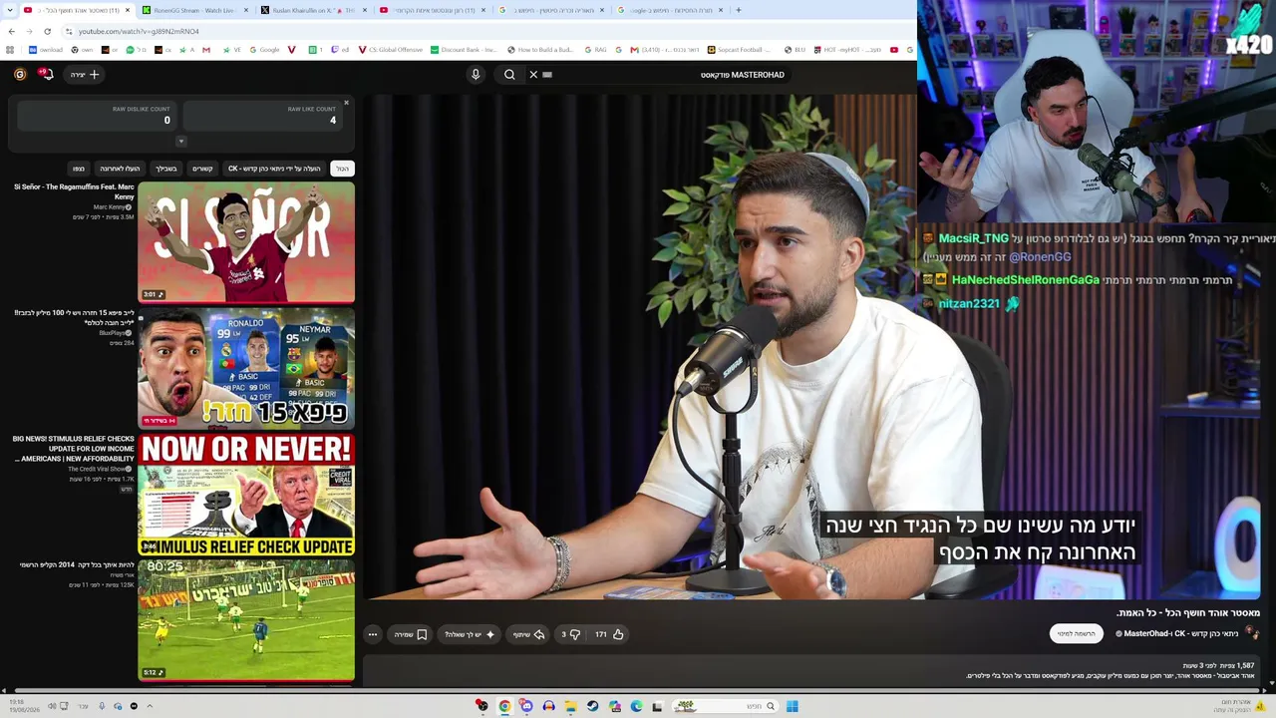Select the active YouTube tab MasterOhad
The width and height of the screenshot is (1276, 718).
[77, 10]
